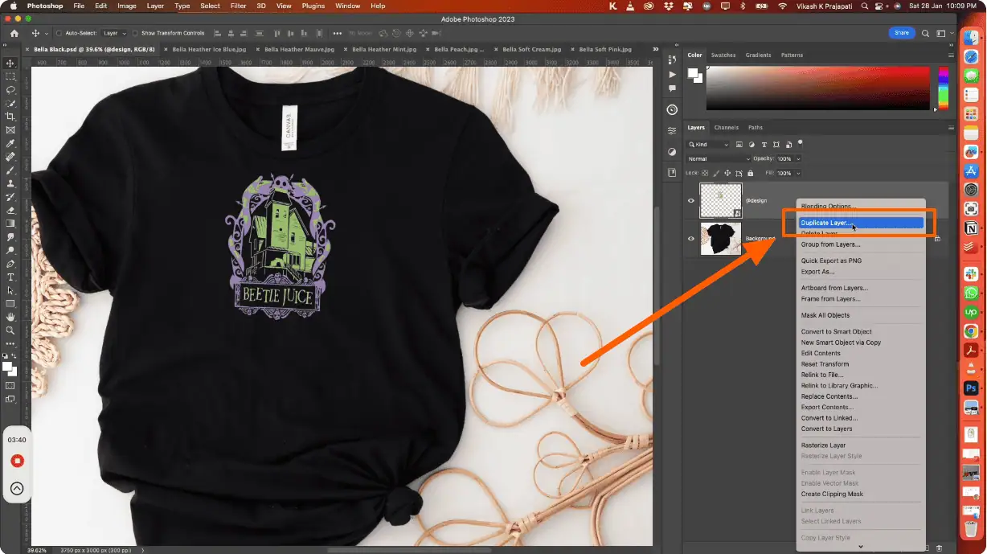Pick a color from the color gradient field

pos(816,87)
